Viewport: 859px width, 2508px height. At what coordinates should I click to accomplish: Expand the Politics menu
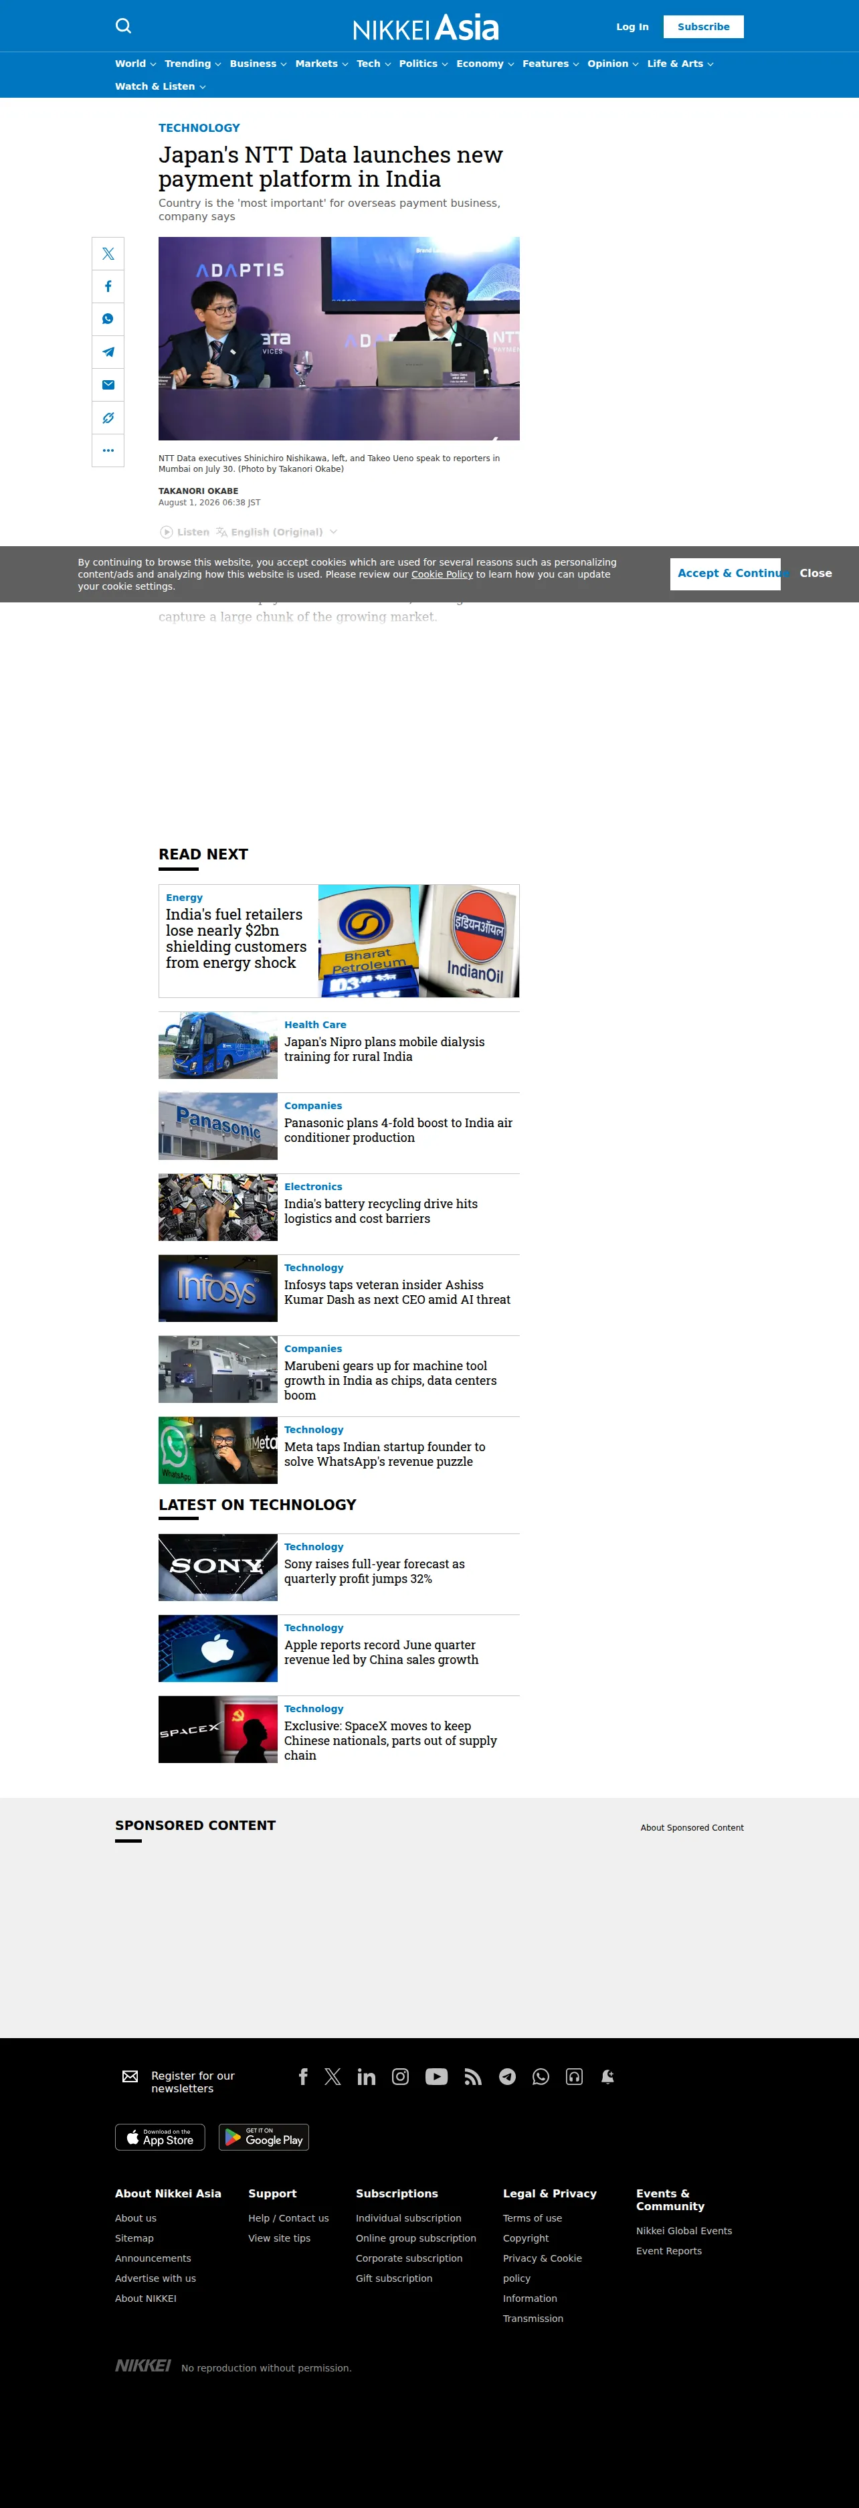click(423, 64)
